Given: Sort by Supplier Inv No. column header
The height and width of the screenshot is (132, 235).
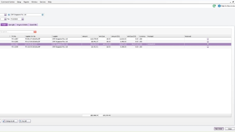Looking at the screenshot, I should pyautogui.click(x=38, y=36).
